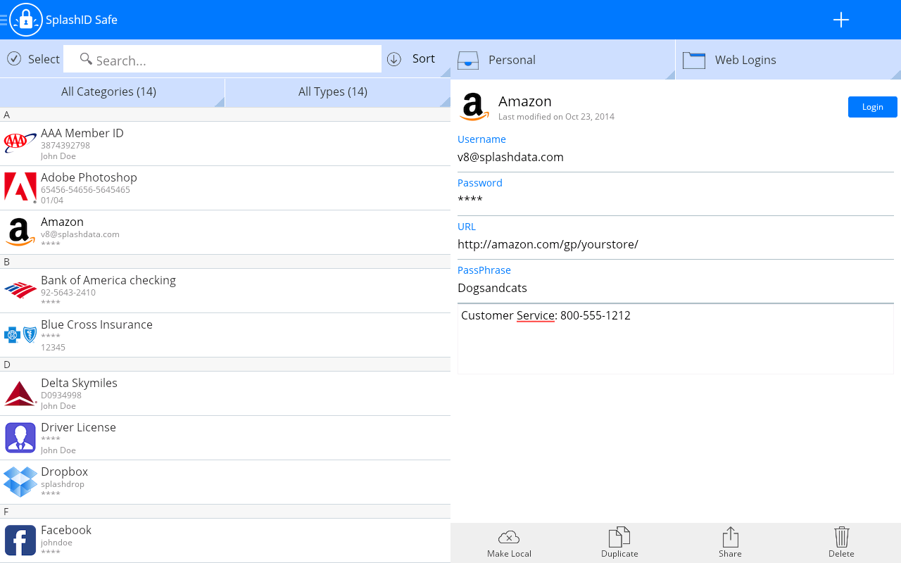901x563 pixels.
Task: Click the Dropbox logo icon
Action: tap(20, 482)
